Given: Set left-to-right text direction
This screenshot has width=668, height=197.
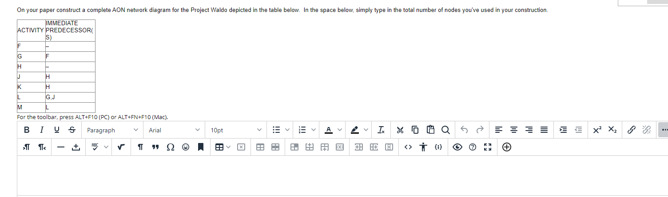Looking at the screenshot, I should tap(27, 148).
